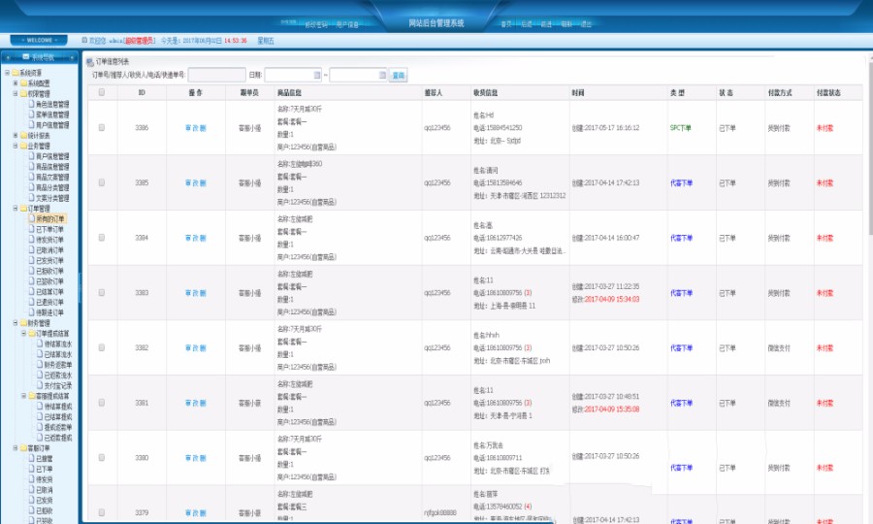Focus the start date input field
This screenshot has height=524, width=873.
click(x=293, y=75)
